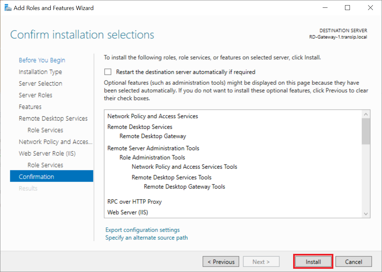Select 'Remote Desktop Gateway' list entry

pyautogui.click(x=153, y=136)
